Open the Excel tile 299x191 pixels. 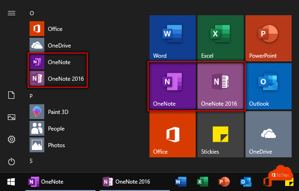[221, 38]
